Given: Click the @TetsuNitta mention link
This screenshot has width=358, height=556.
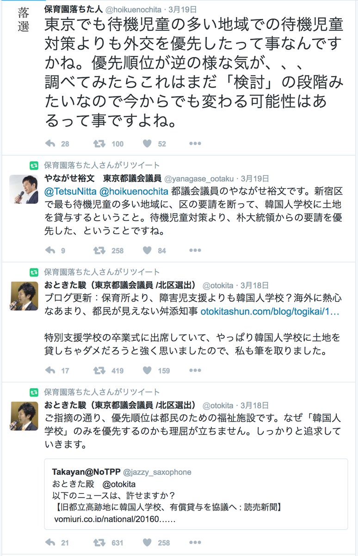Looking at the screenshot, I should (68, 191).
